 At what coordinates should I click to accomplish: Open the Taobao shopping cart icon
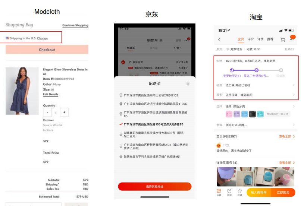(283, 39)
